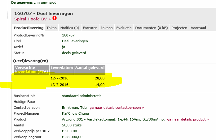Click the 14,00 delivered quantity cell
This screenshot has width=216, height=140.
point(99,85)
